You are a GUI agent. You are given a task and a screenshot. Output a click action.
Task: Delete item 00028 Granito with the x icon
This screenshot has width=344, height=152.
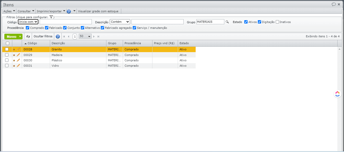(x=14, y=50)
